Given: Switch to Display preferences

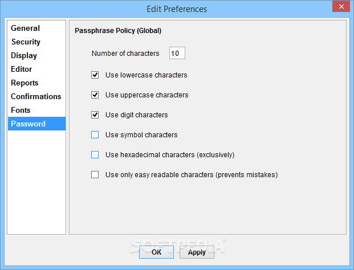Looking at the screenshot, I should pos(24,55).
